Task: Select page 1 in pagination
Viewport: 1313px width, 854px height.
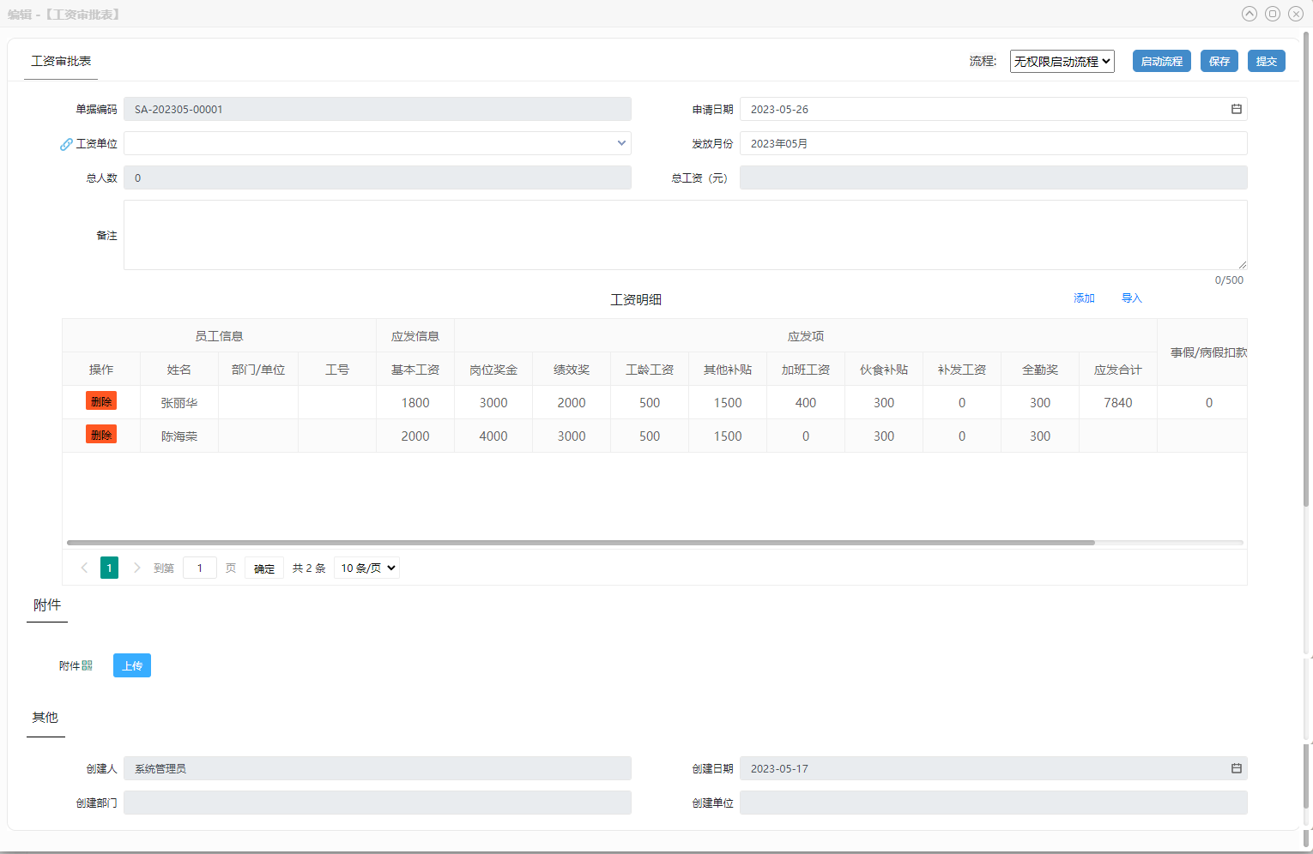Action: pyautogui.click(x=109, y=568)
